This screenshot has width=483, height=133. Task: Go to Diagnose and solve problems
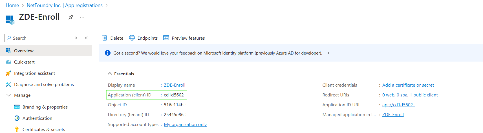click(46, 84)
